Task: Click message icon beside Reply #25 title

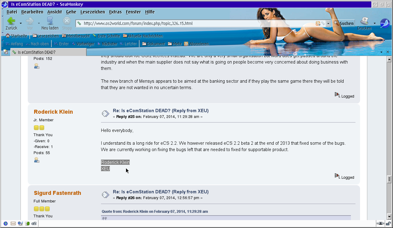Action: (105, 114)
